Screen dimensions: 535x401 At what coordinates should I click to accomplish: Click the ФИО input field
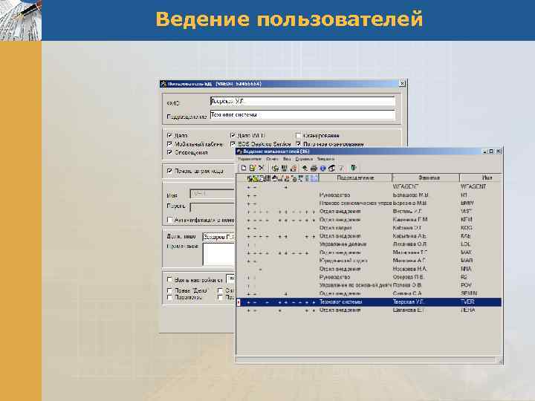(x=302, y=101)
